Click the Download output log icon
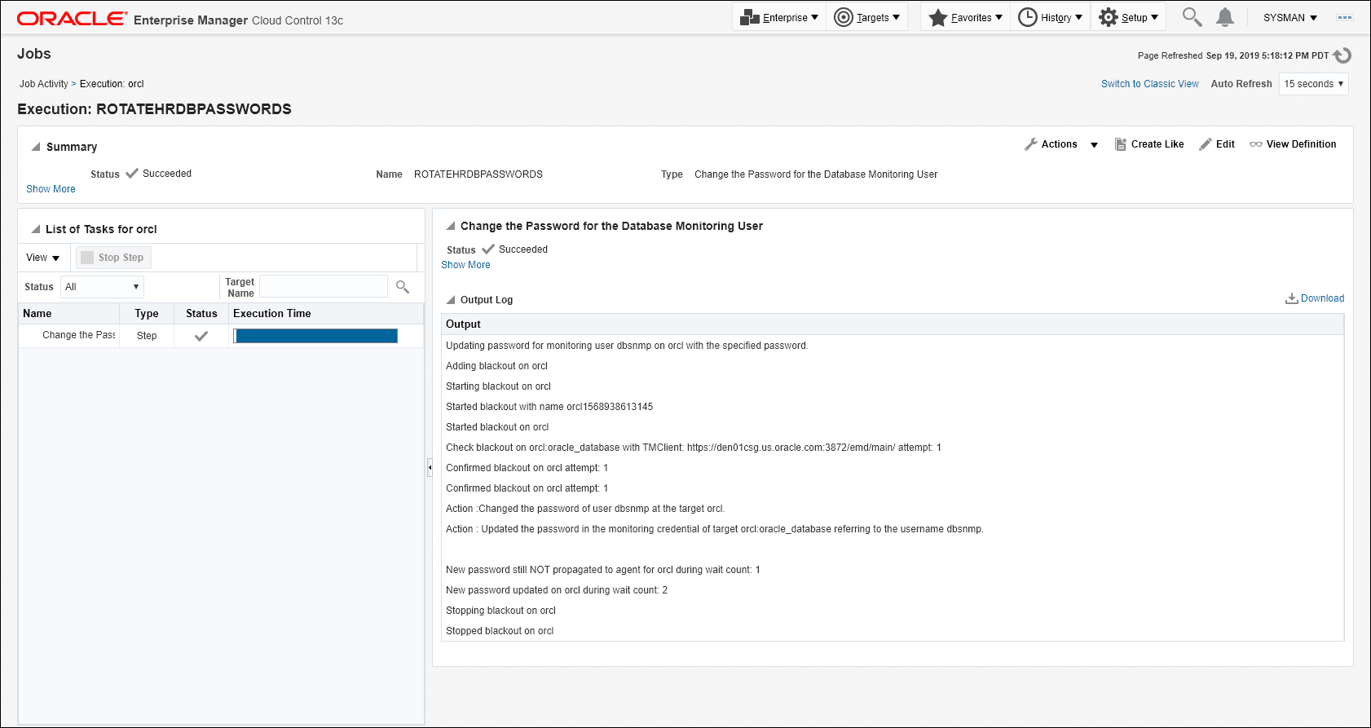This screenshot has height=728, width=1371. click(1292, 298)
